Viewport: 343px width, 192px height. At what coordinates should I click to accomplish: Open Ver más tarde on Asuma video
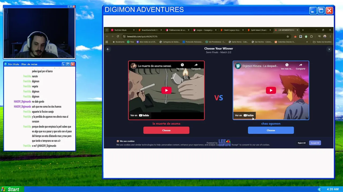coord(182,67)
